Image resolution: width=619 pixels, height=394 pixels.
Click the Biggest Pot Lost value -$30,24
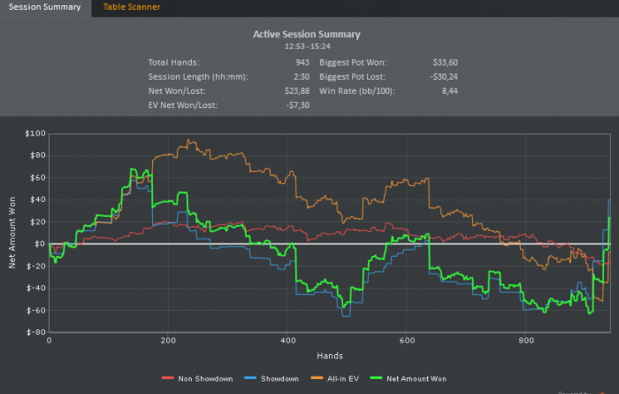[x=443, y=77]
